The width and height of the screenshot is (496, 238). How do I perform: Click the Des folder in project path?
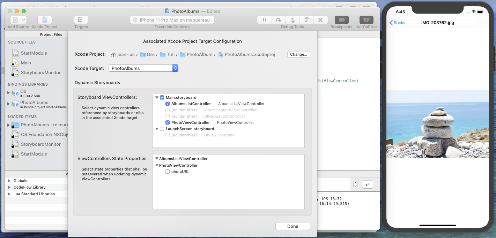coord(148,55)
